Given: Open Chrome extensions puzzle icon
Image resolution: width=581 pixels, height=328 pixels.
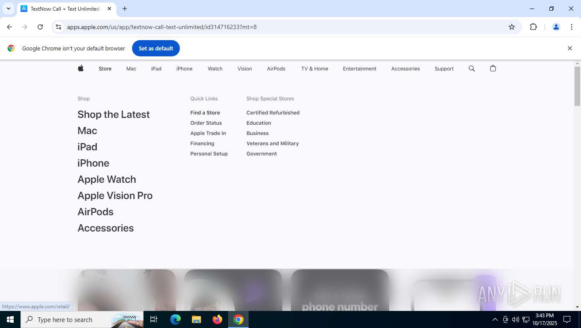Looking at the screenshot, I should pos(533,27).
